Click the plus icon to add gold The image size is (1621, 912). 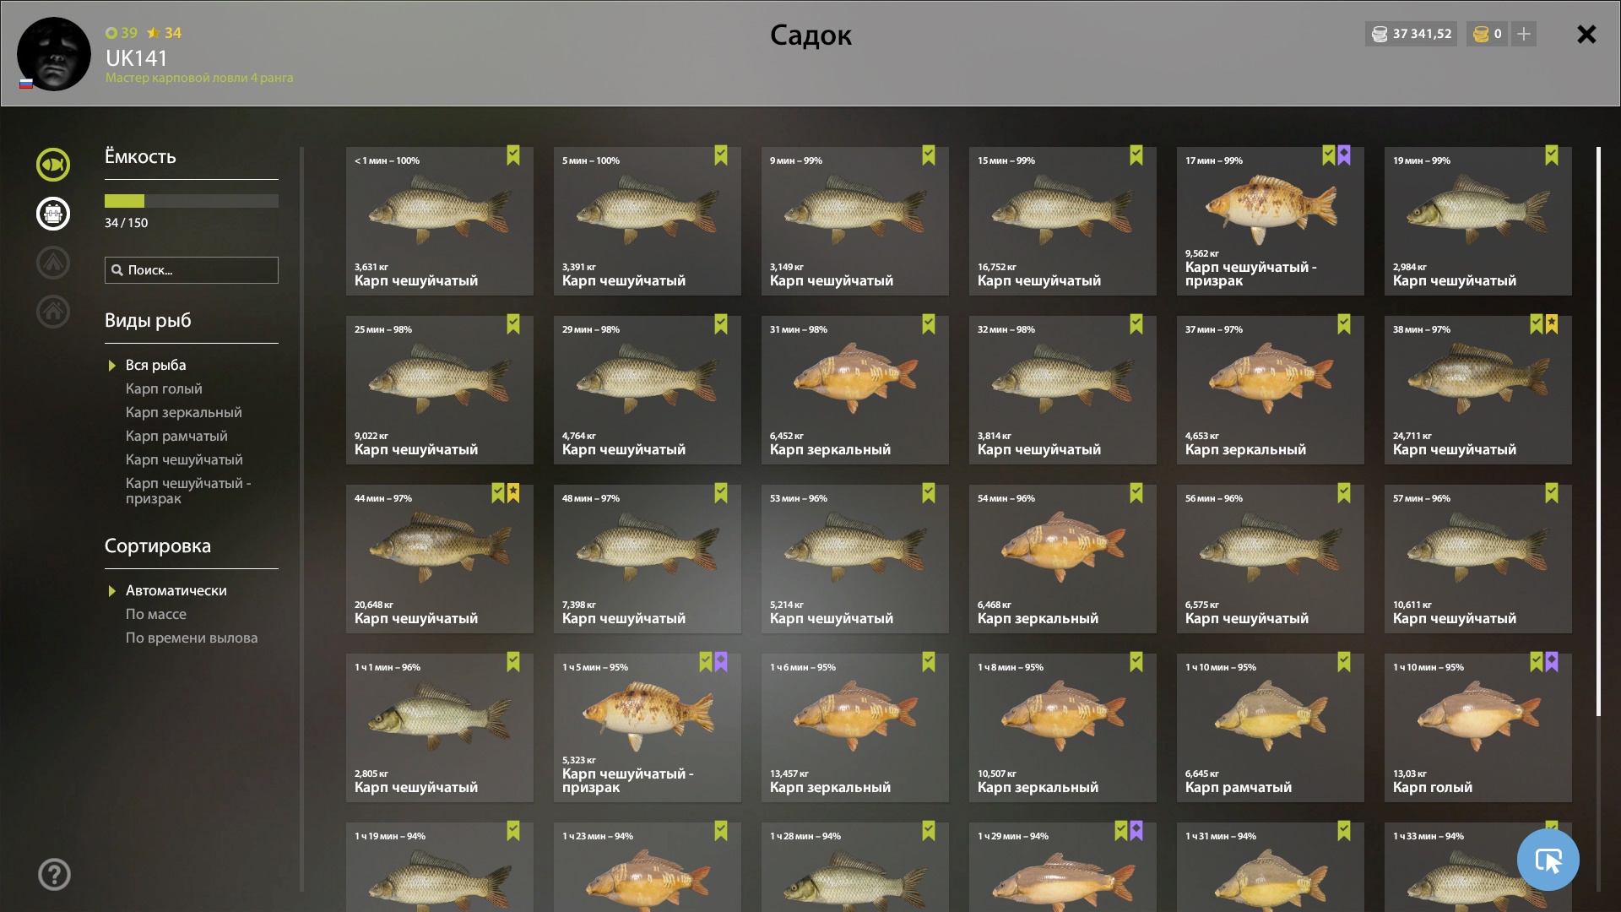1524,34
